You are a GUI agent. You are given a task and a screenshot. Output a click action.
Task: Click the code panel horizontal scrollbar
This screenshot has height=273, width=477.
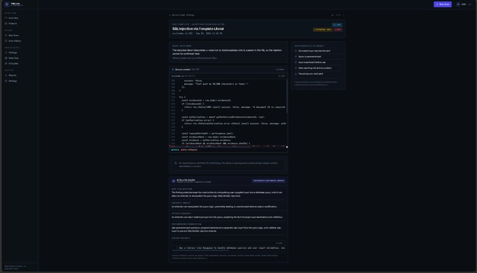[210, 147]
